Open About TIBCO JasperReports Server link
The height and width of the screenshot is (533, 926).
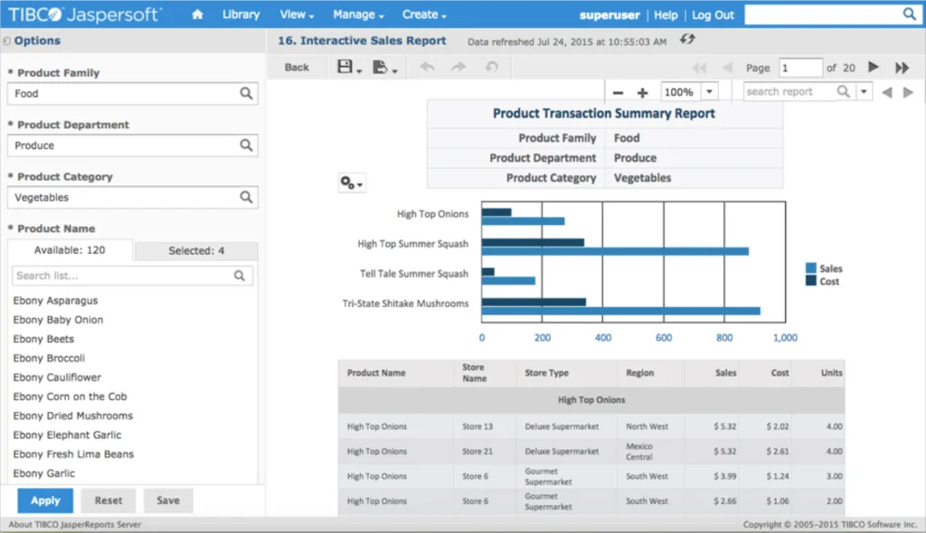coord(75,524)
